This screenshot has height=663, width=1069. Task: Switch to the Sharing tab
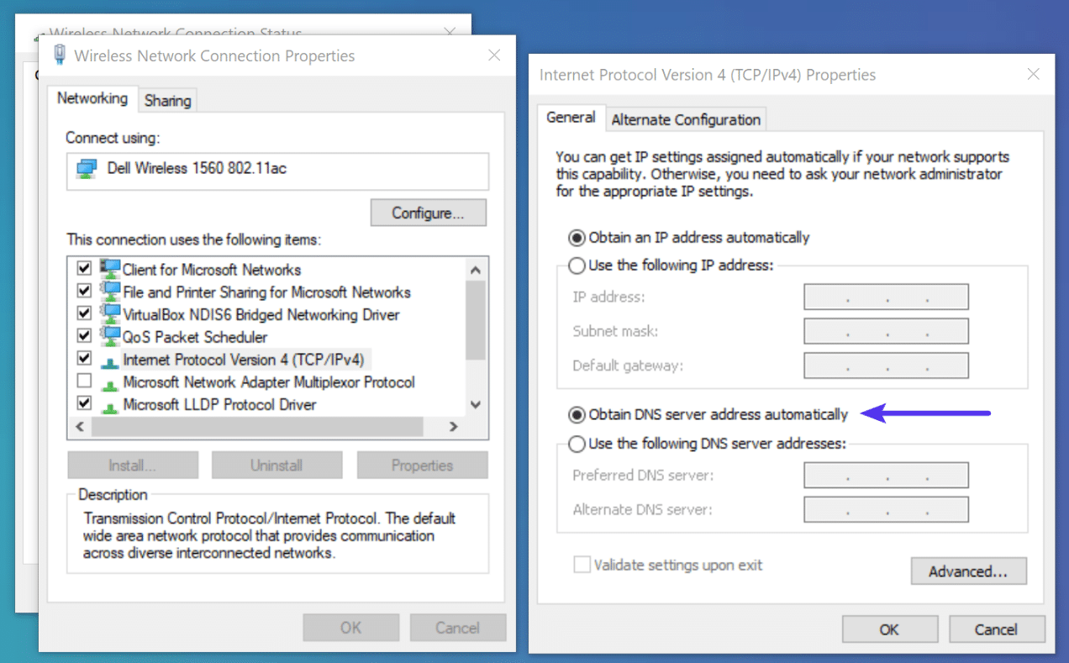point(167,99)
